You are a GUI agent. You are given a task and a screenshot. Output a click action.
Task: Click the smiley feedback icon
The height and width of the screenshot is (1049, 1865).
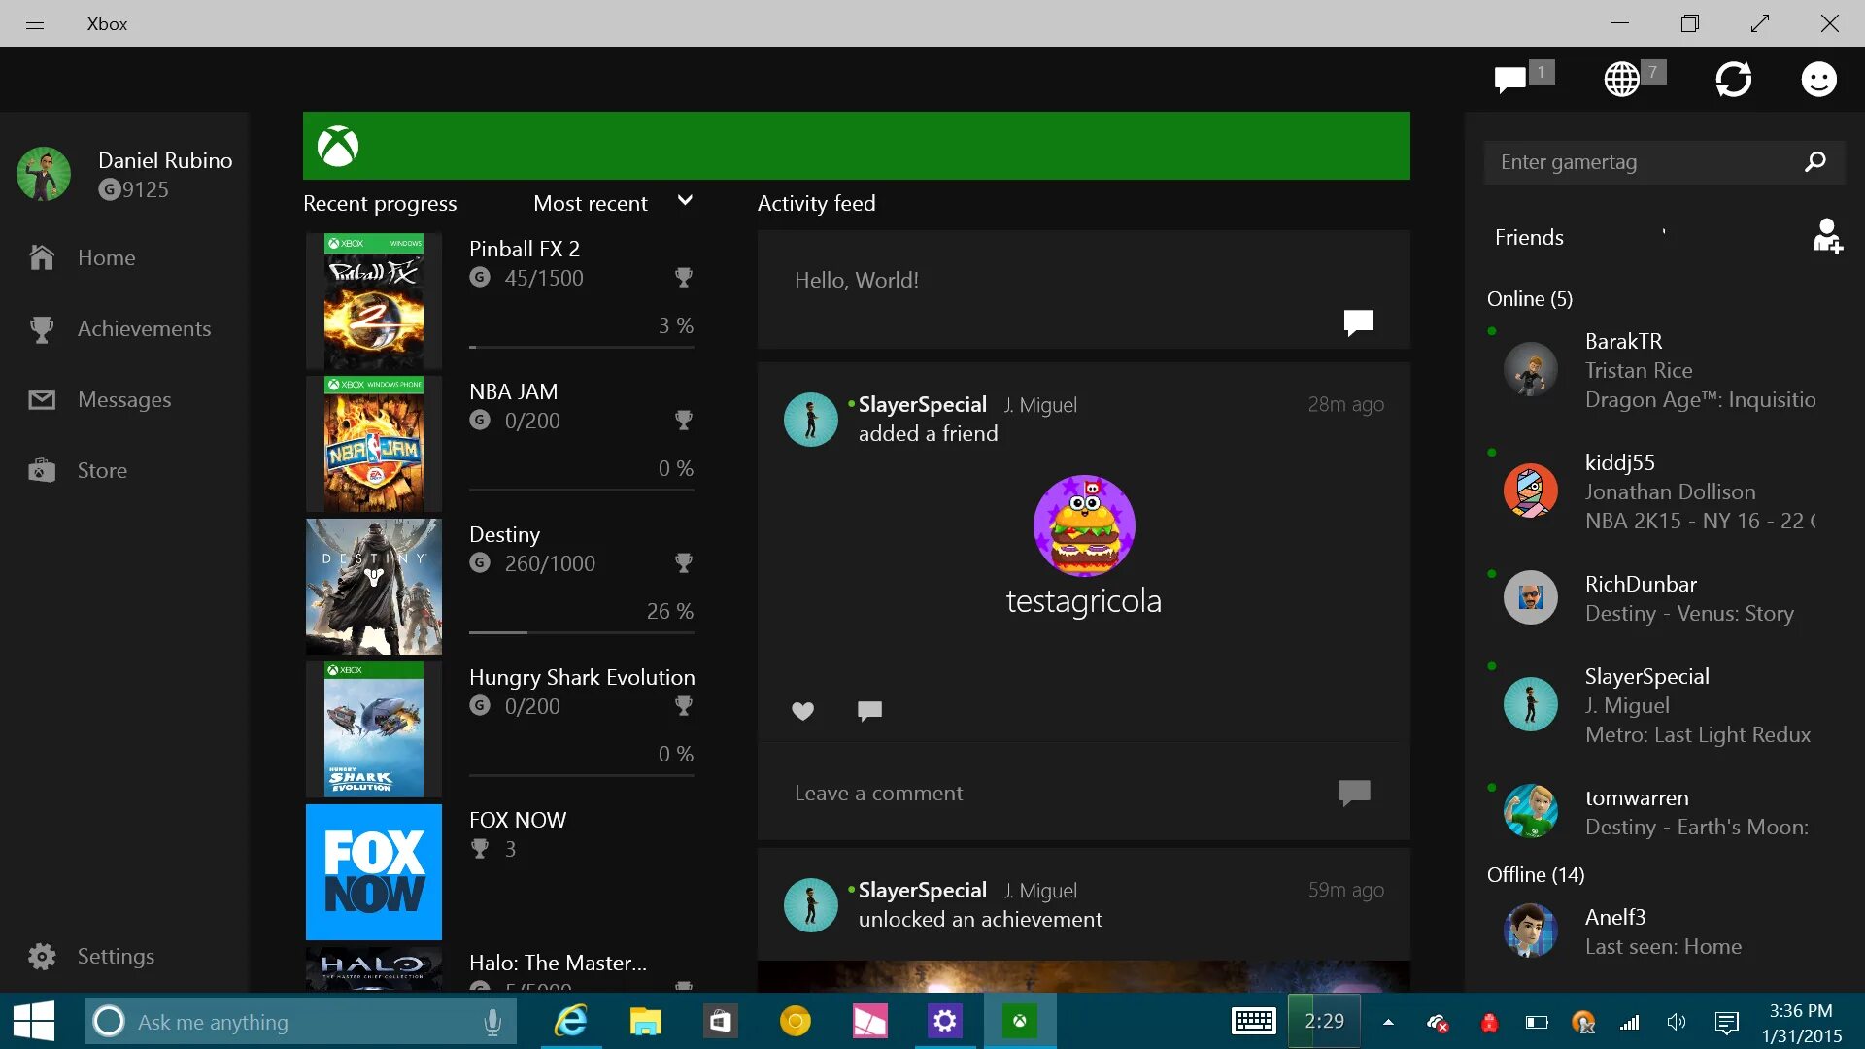[x=1818, y=80]
